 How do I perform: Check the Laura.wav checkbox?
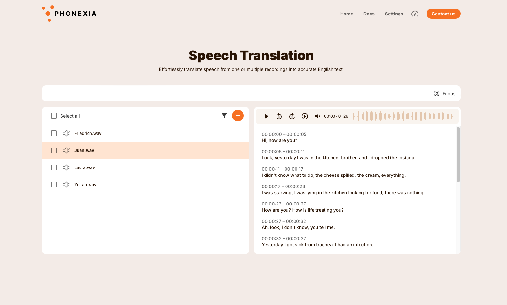point(54,167)
